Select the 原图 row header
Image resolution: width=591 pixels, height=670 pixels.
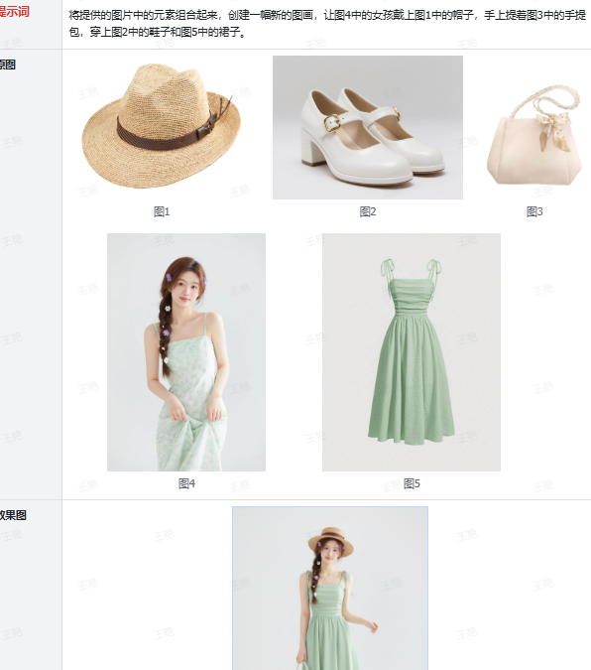pyautogui.click(x=8, y=65)
